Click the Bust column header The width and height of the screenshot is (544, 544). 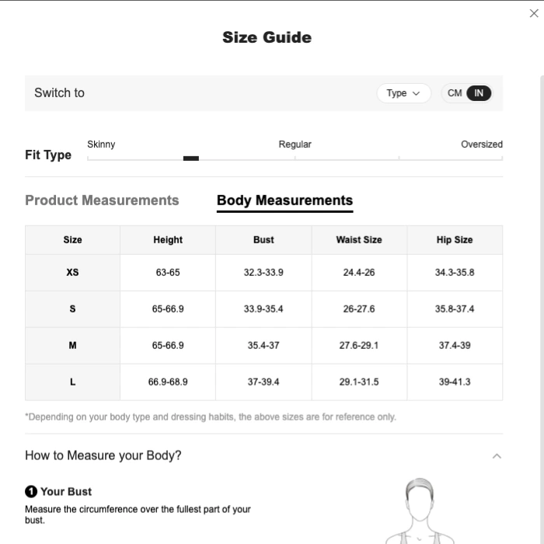[263, 239]
